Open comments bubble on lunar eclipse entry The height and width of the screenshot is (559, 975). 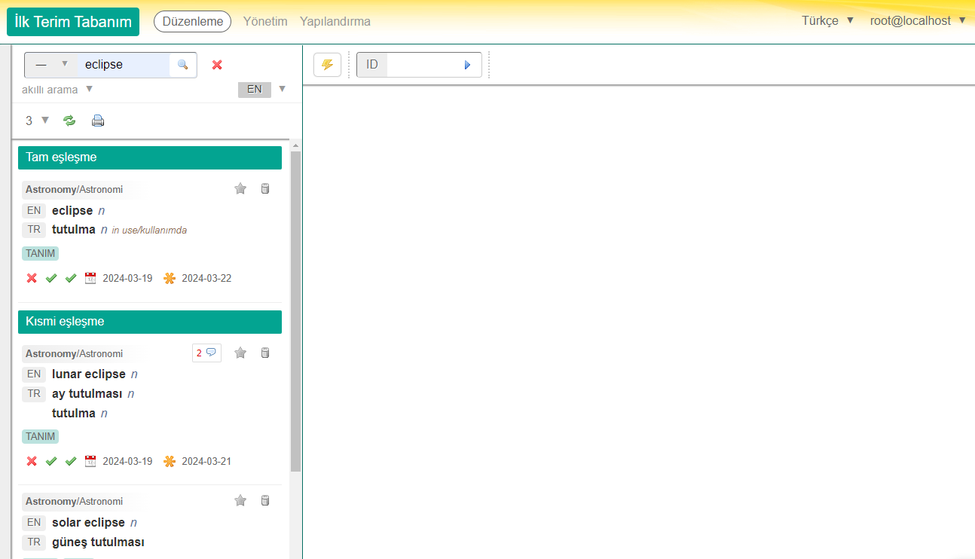[206, 353]
